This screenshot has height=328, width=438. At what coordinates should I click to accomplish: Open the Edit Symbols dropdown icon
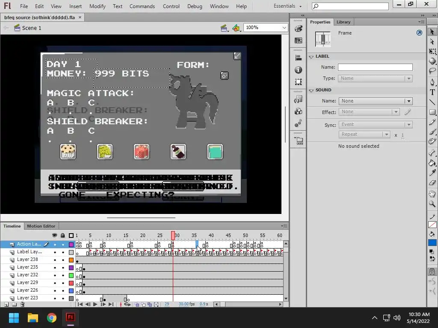click(237, 28)
